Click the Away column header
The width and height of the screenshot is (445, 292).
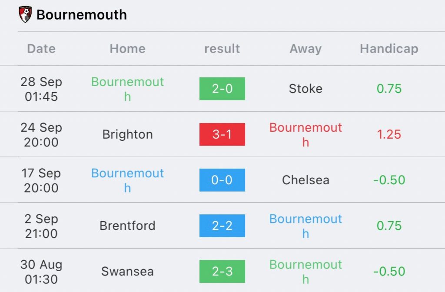[306, 49]
